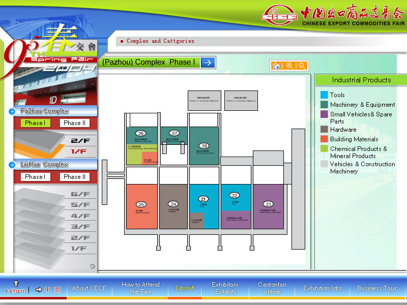407x305 pixels.
Task: Select hall number 28 badge on map
Action: pyautogui.click(x=205, y=146)
